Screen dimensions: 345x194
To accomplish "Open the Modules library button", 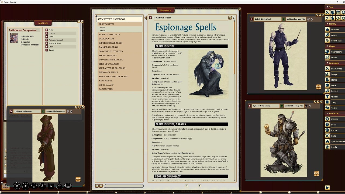I will click(335, 29).
